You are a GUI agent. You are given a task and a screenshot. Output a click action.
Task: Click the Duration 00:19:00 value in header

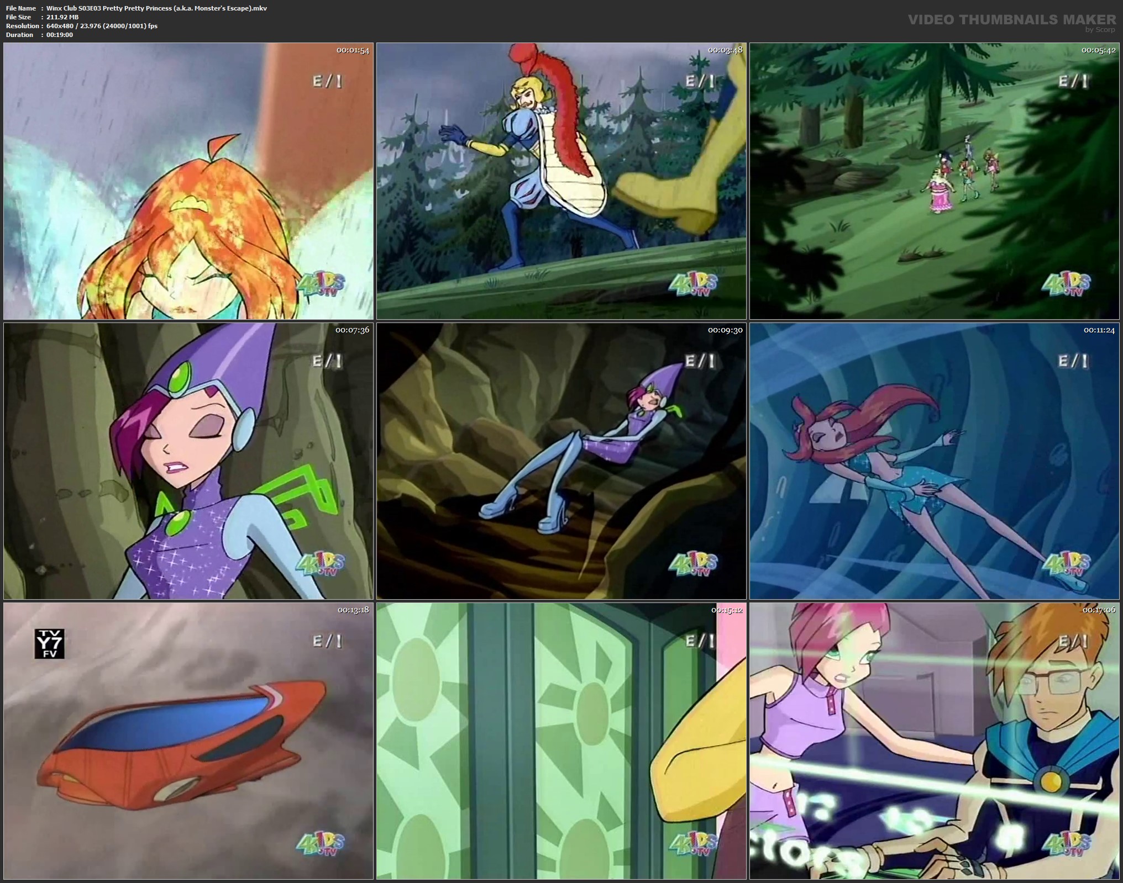click(60, 35)
